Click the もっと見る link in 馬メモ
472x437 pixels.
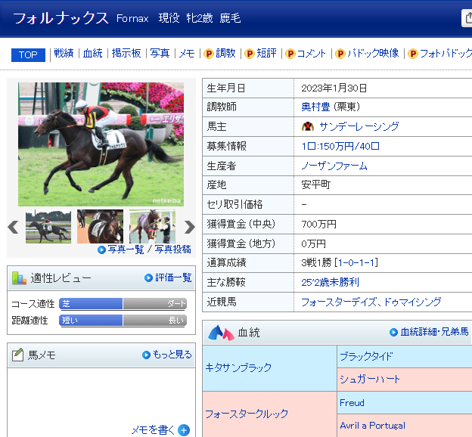[x=172, y=355]
